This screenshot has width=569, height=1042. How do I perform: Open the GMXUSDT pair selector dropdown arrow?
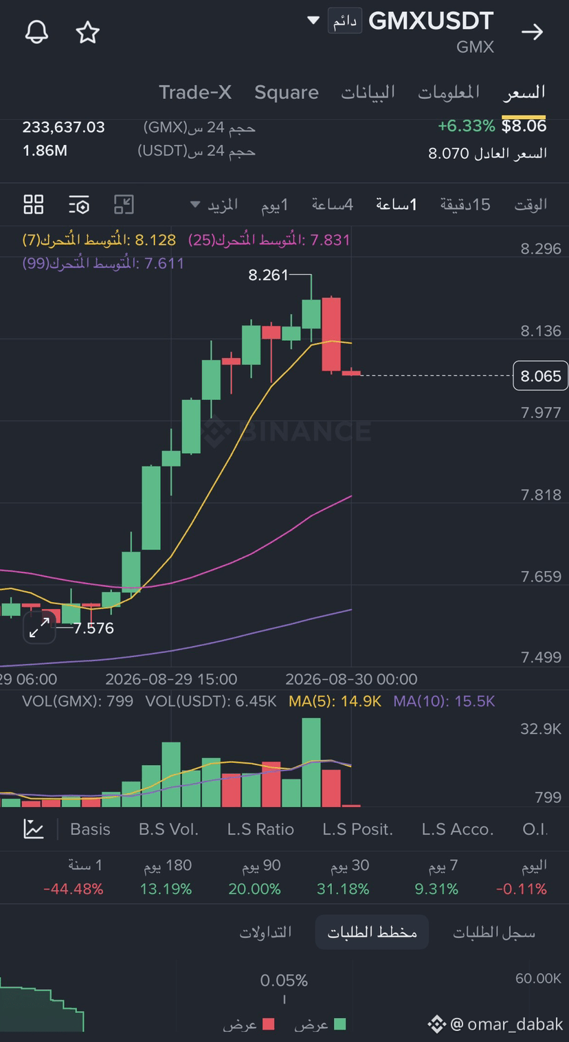pos(313,21)
